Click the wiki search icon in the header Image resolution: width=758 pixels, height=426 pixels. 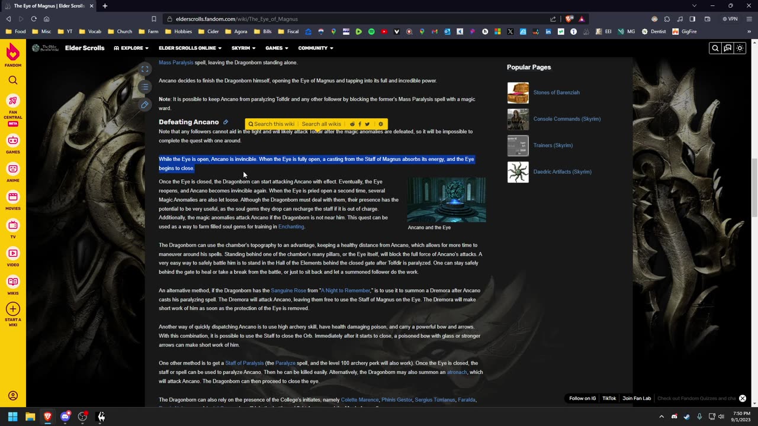[x=715, y=49]
